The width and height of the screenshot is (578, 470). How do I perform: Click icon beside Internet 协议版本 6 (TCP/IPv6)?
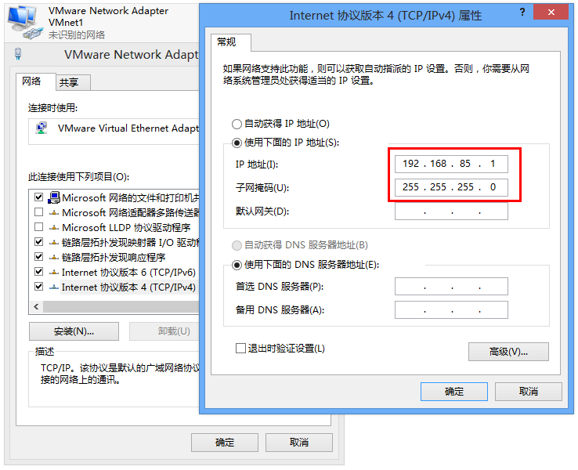[54, 272]
